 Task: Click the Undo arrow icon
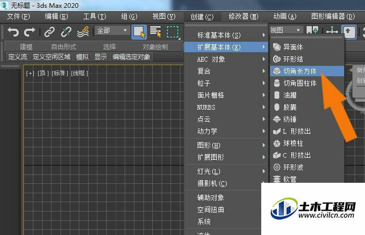tap(13, 32)
